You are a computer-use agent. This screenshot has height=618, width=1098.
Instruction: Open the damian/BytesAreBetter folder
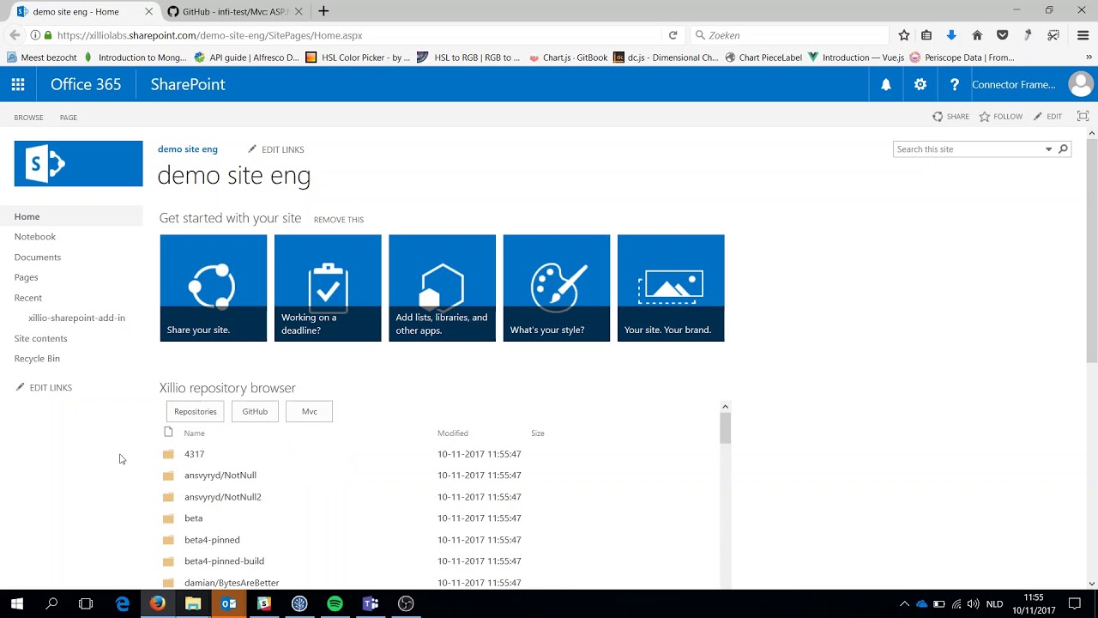click(232, 583)
